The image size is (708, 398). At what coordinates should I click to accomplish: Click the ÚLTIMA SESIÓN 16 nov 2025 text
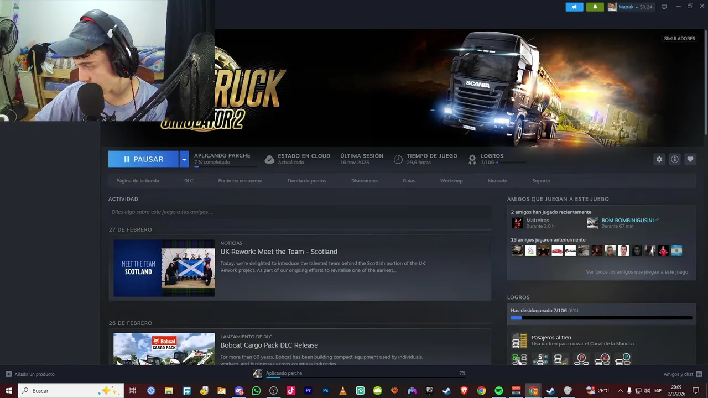click(362, 159)
